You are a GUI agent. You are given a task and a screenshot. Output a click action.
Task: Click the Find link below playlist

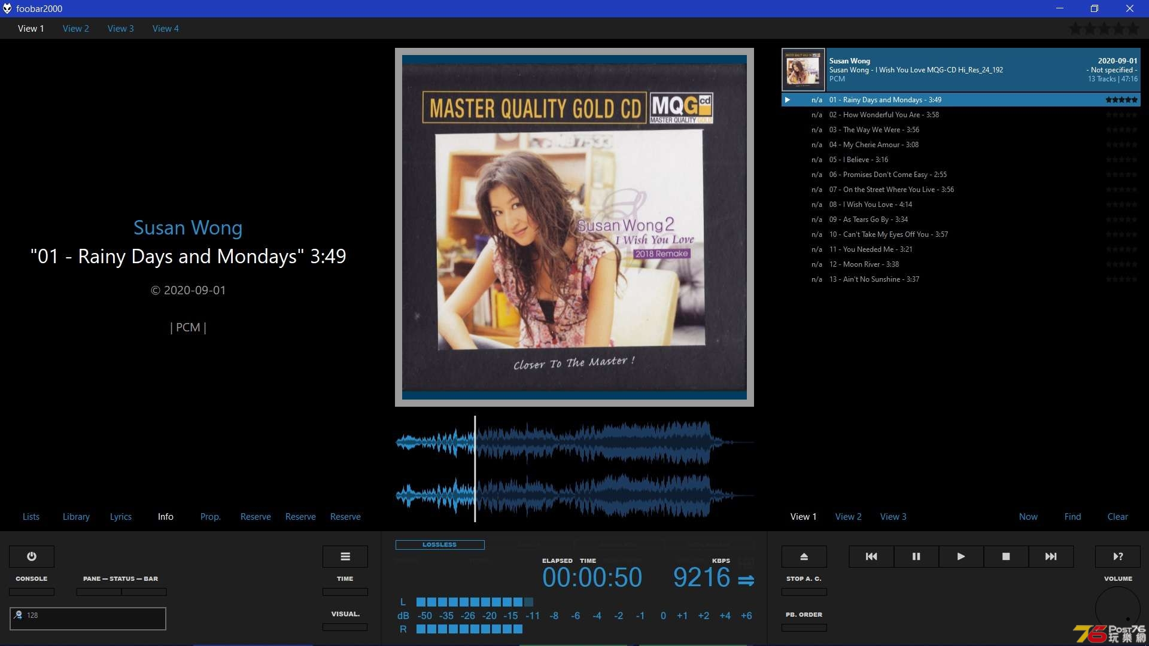click(x=1073, y=517)
